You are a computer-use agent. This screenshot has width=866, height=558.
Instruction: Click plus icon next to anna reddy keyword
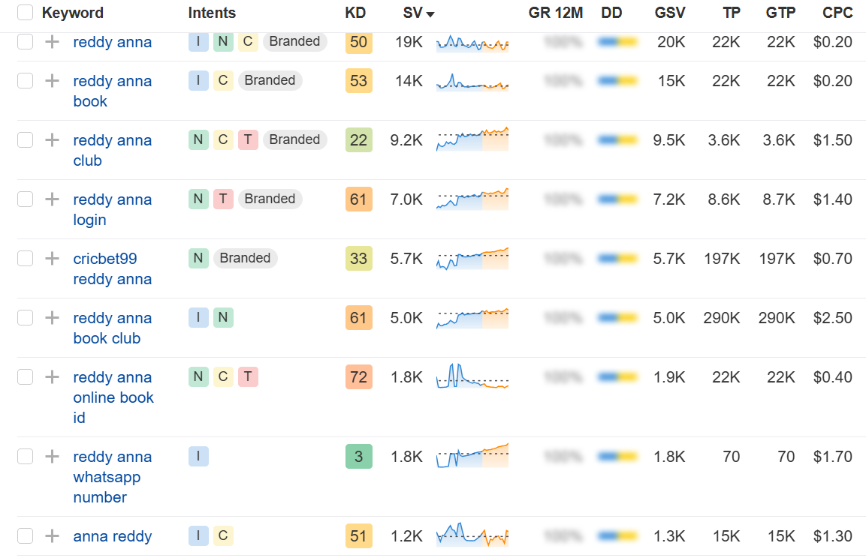pyautogui.click(x=52, y=536)
